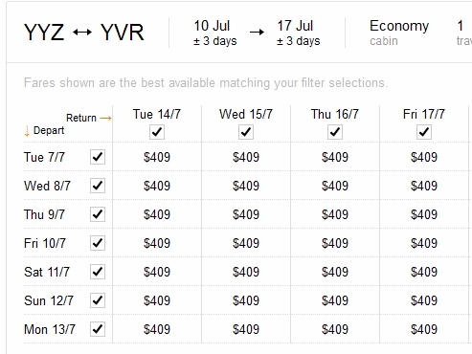Click the YYZ to YVR route header
The width and height of the screenshot is (472, 354).
[x=84, y=33]
